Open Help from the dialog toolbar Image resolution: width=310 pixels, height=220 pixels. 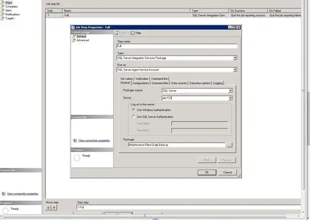[136, 33]
